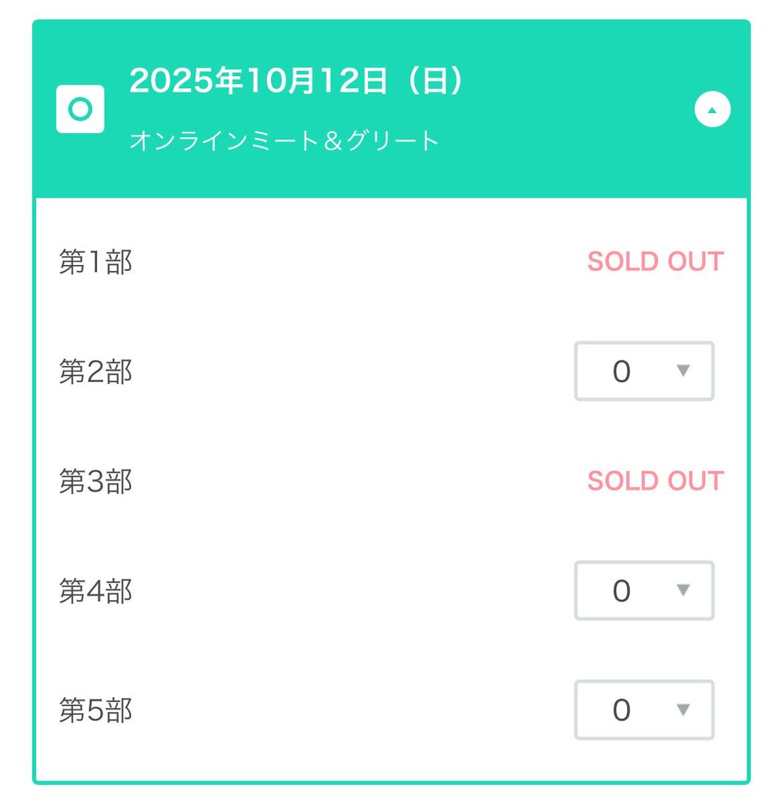
Task: Select the 第3部 row label
Action: click(96, 482)
